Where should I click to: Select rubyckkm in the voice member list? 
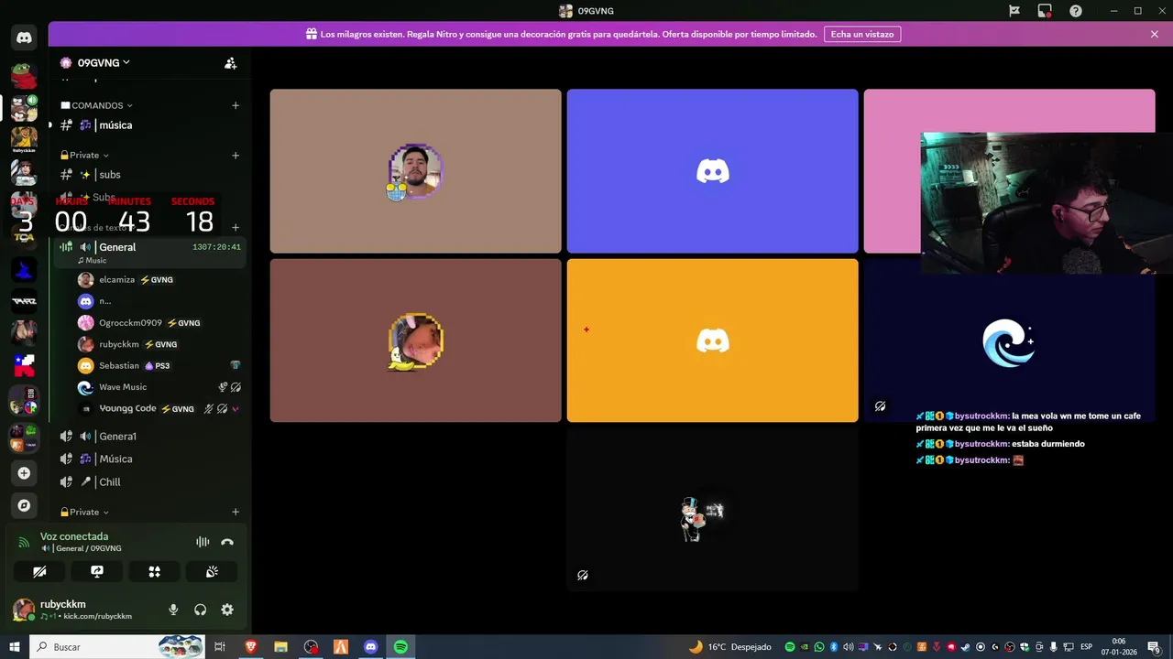pos(158,344)
